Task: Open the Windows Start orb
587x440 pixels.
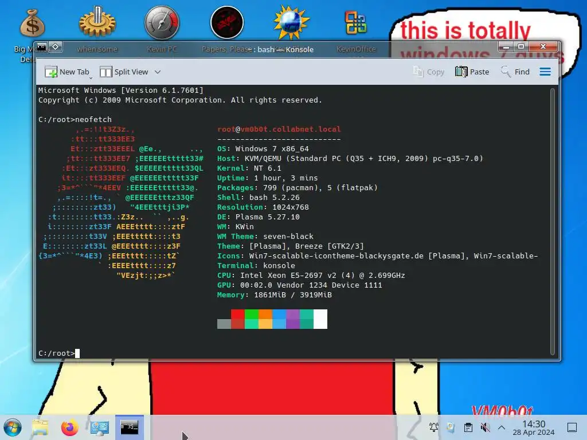Action: pos(13,427)
